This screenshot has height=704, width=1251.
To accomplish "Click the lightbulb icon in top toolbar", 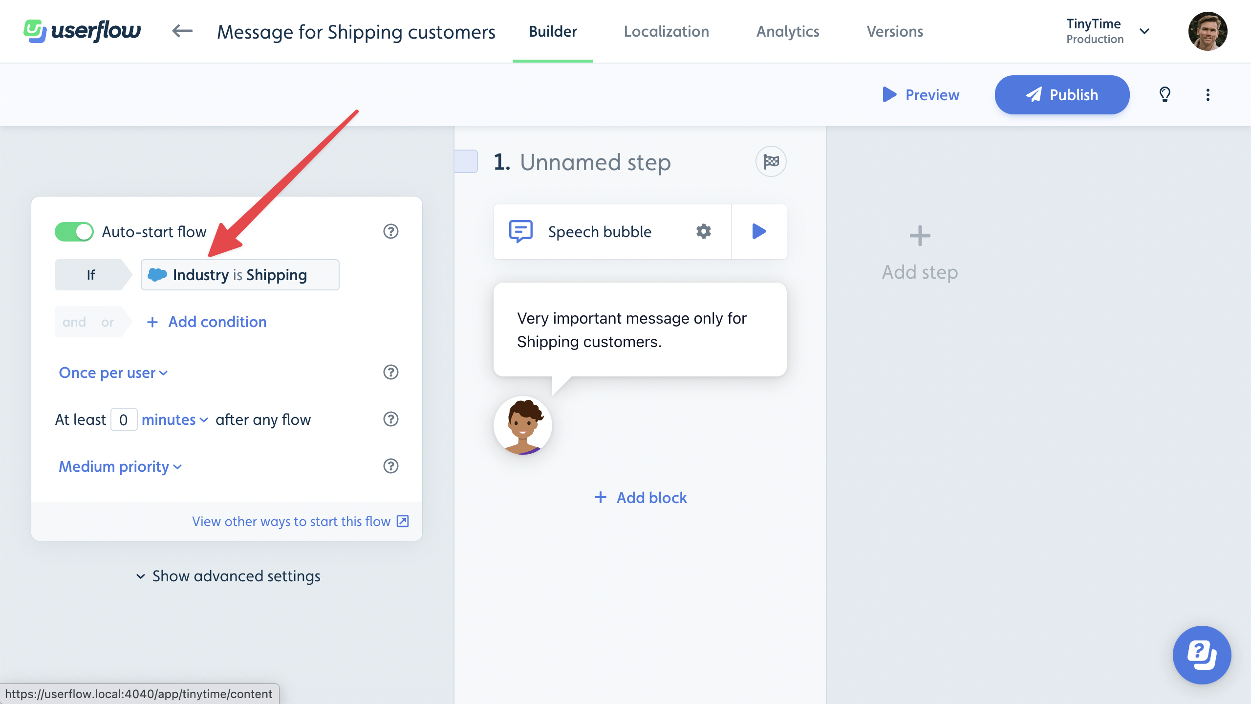I will pyautogui.click(x=1165, y=94).
